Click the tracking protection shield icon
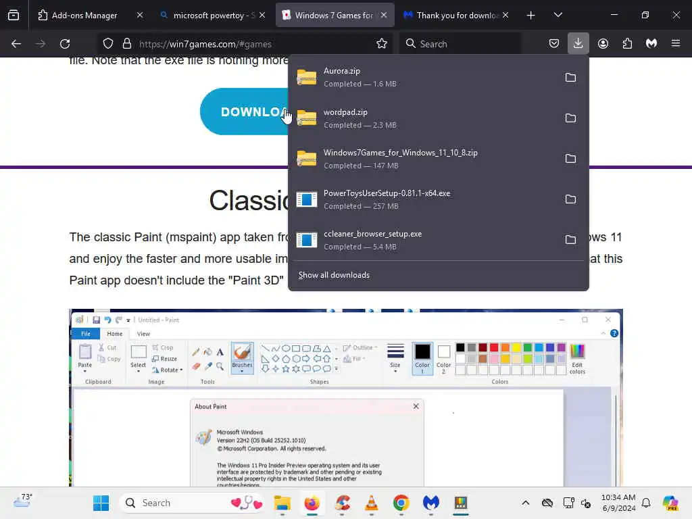This screenshot has height=519, width=692. (108, 44)
